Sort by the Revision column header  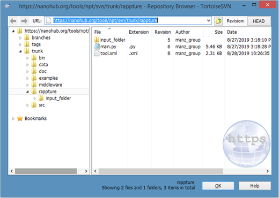162,32
